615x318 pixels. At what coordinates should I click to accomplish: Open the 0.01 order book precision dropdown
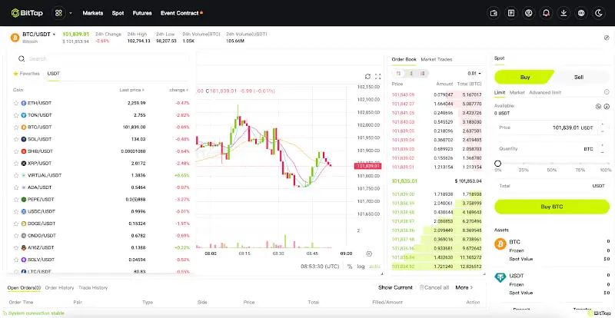click(474, 73)
